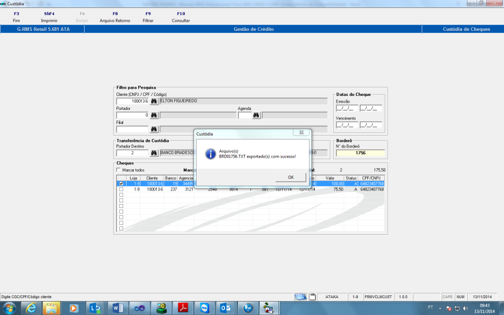Open Portador Destino lookup binoculars icon
This screenshot has height=315, width=504.
(x=154, y=153)
